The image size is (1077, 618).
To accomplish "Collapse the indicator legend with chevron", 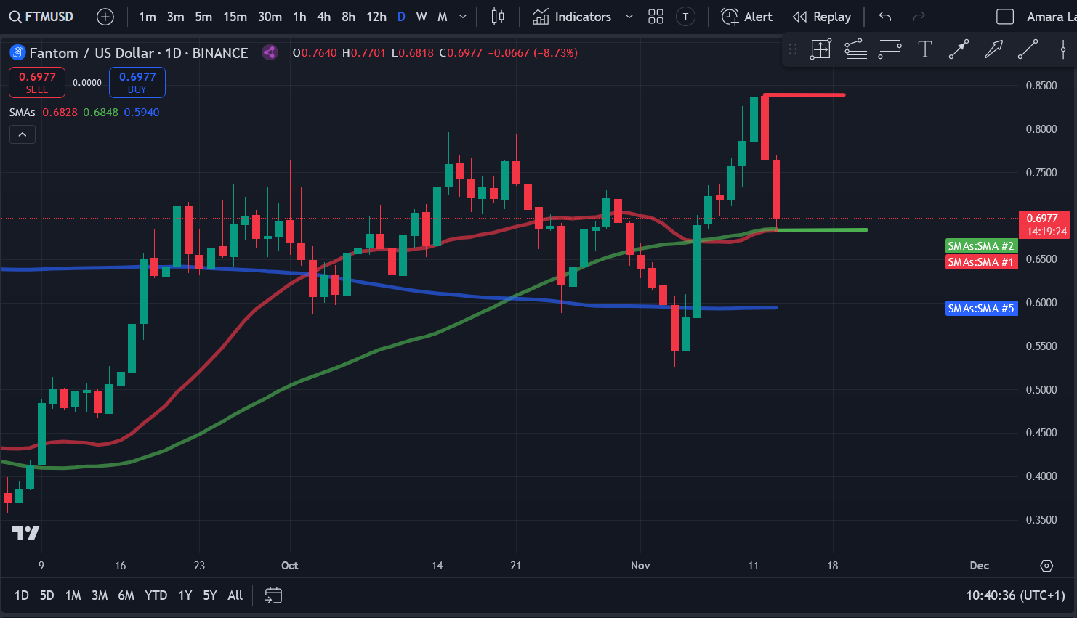I will (23, 134).
